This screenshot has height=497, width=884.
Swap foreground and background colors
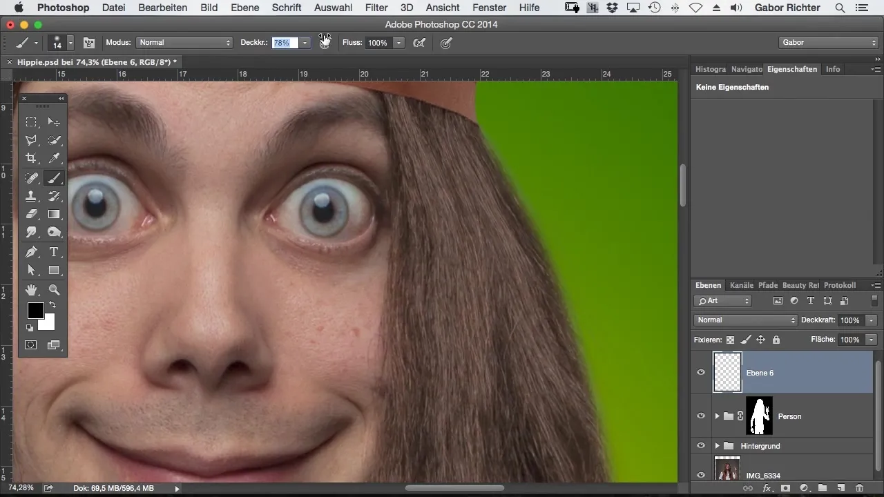tap(52, 305)
